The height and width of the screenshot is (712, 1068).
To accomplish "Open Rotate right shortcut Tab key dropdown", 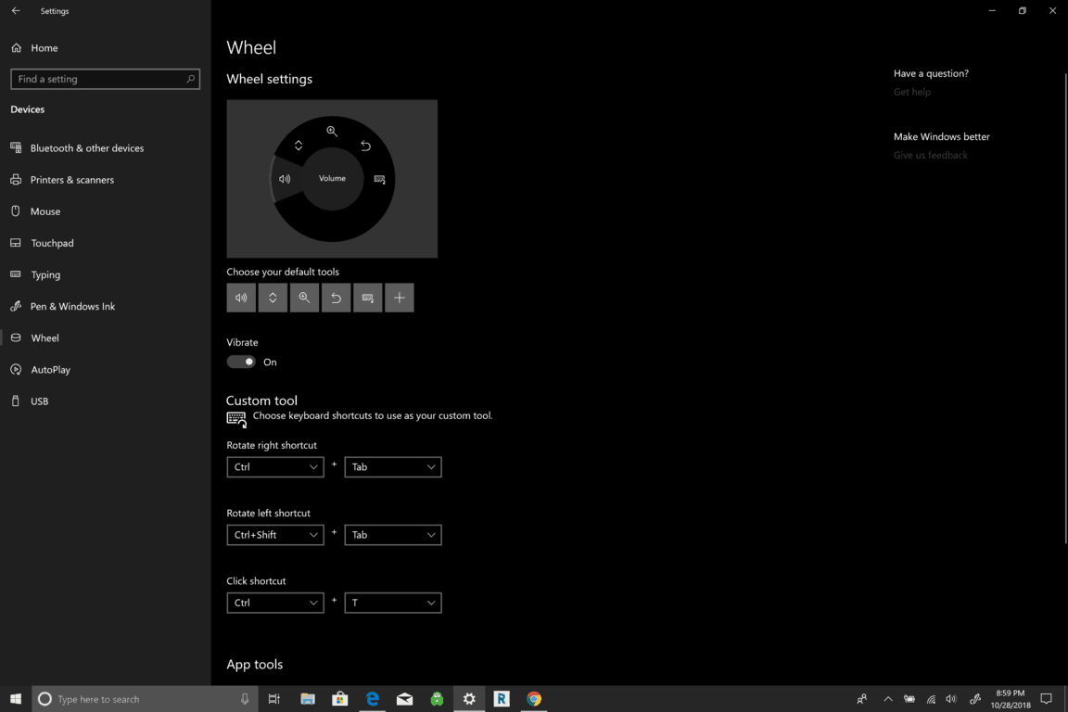I will pyautogui.click(x=393, y=466).
